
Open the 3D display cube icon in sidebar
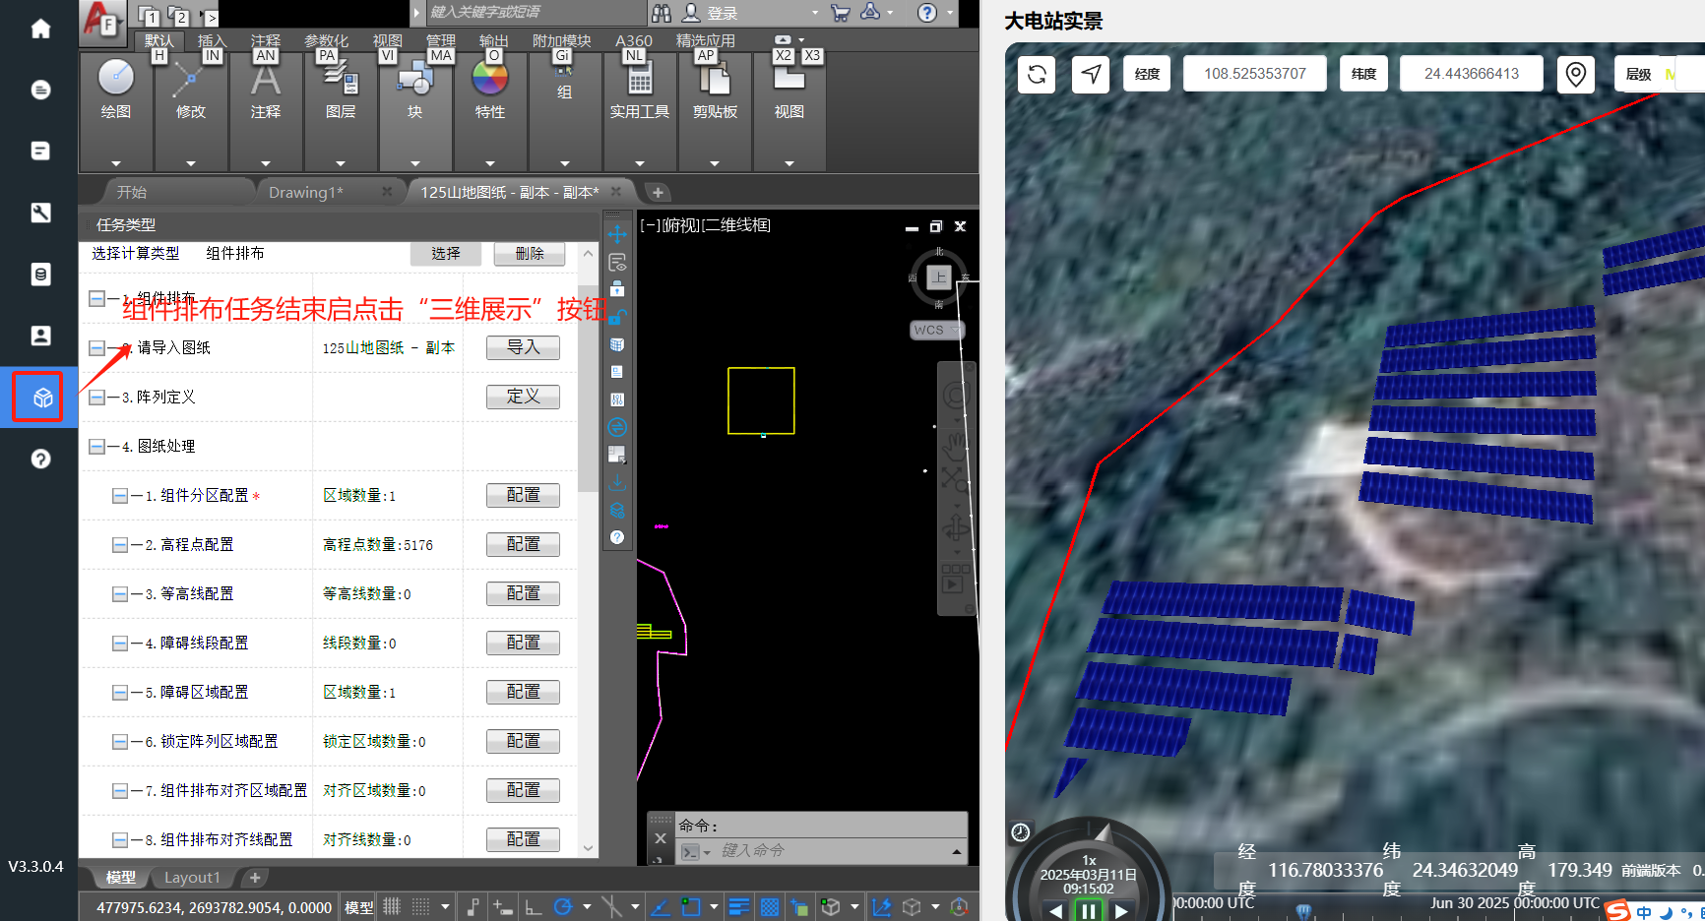pyautogui.click(x=40, y=398)
